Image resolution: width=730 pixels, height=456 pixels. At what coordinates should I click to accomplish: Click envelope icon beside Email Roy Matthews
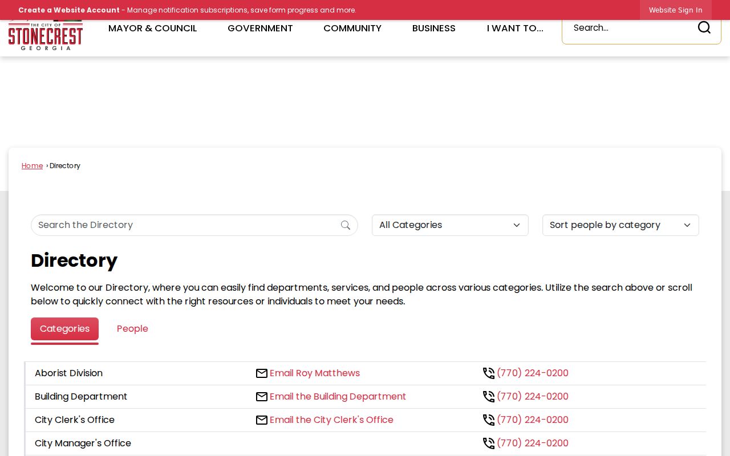[x=262, y=373]
